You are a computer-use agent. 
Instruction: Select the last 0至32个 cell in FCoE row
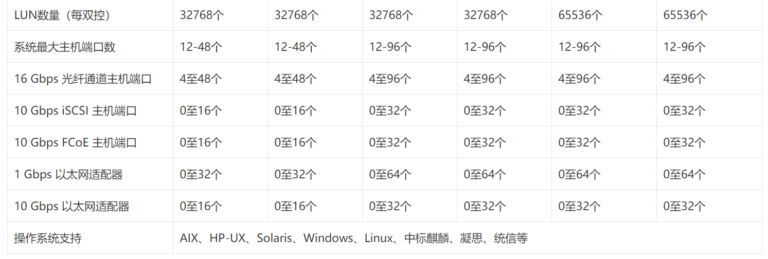(685, 142)
